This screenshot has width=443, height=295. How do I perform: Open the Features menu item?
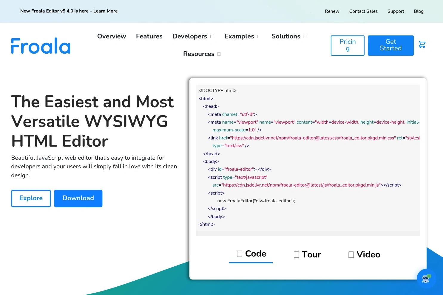149,36
